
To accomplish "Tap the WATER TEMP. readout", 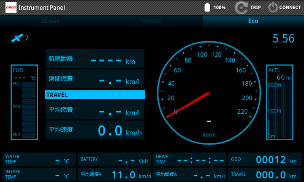I will pos(39,159).
